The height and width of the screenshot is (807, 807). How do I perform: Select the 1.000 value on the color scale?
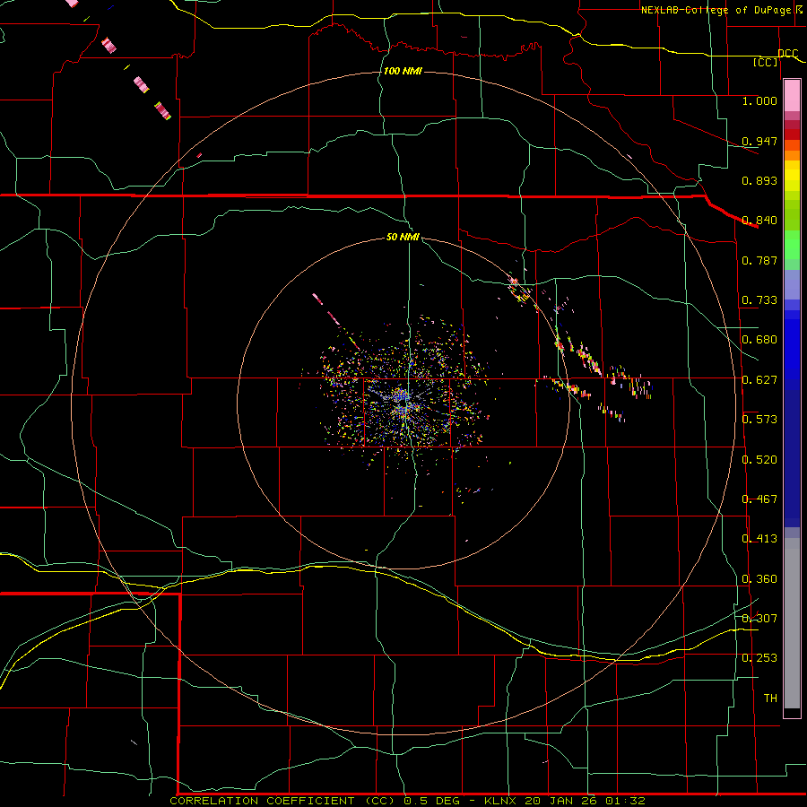[x=759, y=100]
